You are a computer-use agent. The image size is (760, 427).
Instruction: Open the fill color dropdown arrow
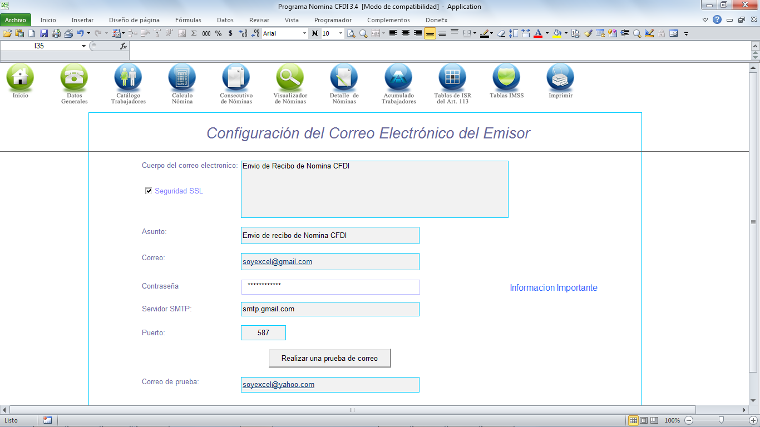[566, 33]
